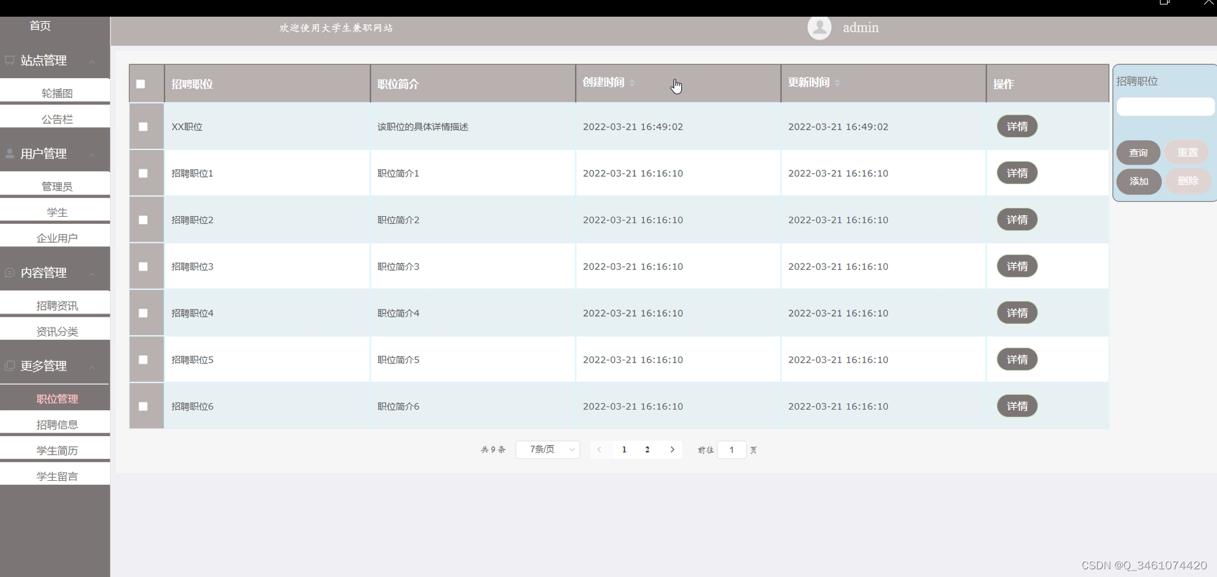Click the 查询 search button

[x=1138, y=153]
